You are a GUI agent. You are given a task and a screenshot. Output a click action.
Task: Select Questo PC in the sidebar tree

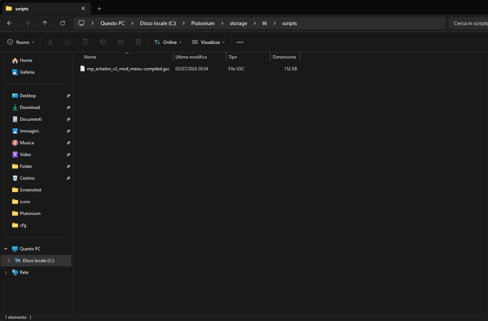(36, 249)
